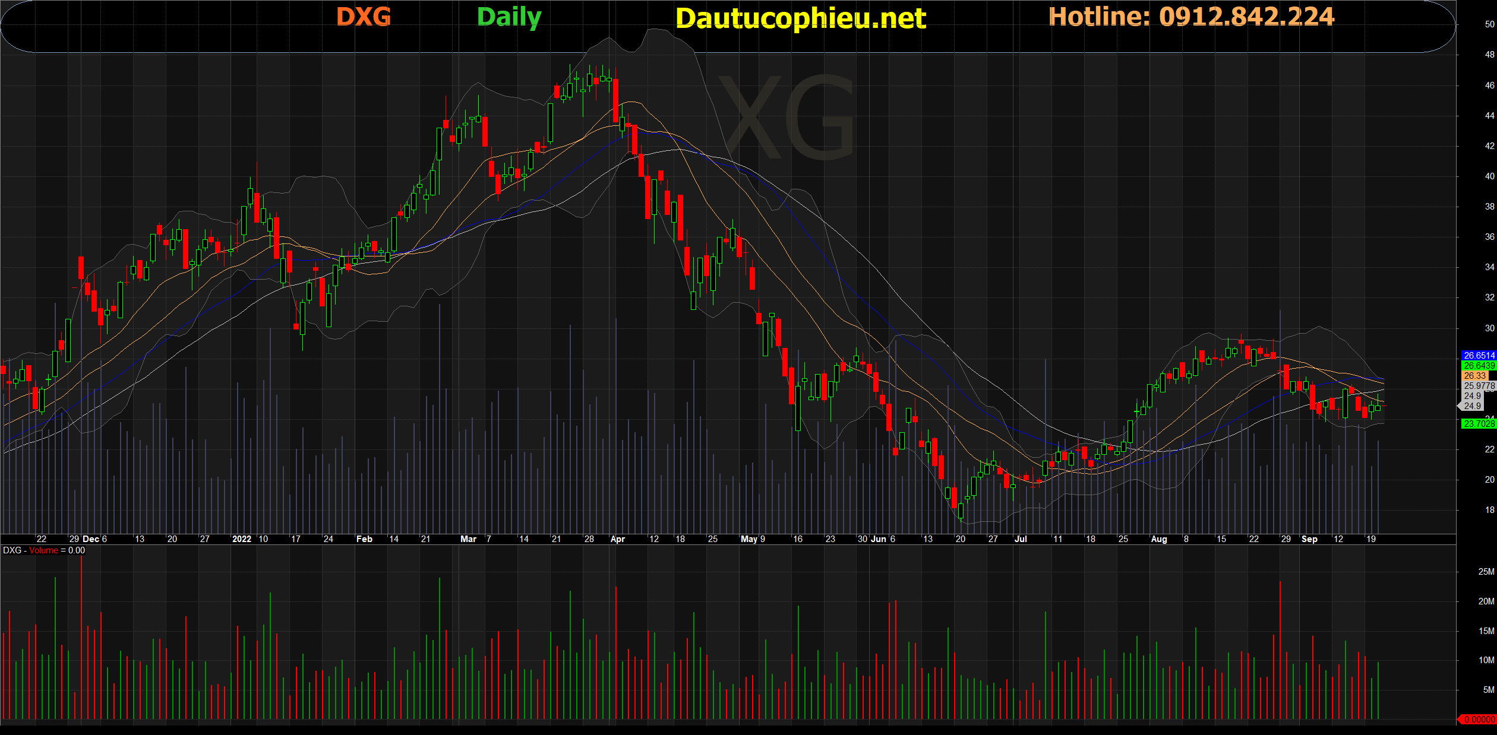Select the green 26.6439 price tag

[1479, 366]
